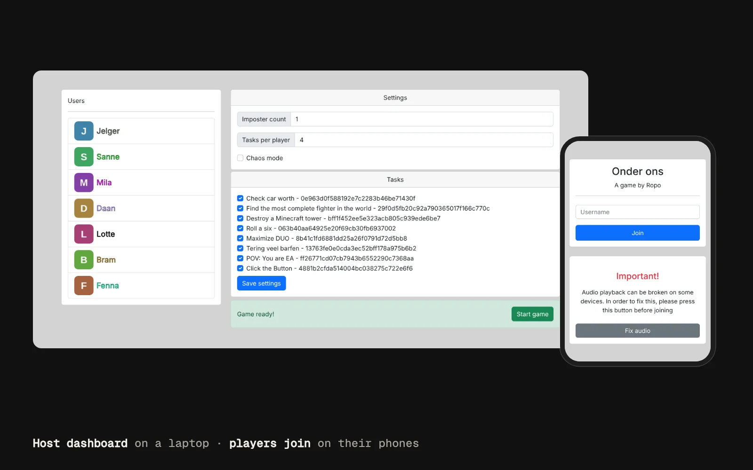Select the name Jelger in Users
The width and height of the screenshot is (753, 470).
(108, 131)
